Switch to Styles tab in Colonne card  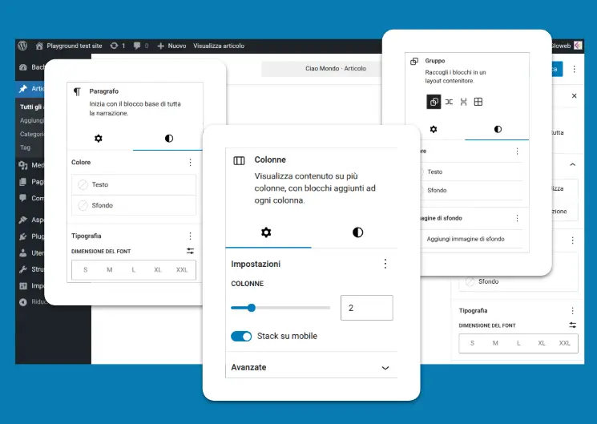tap(357, 232)
